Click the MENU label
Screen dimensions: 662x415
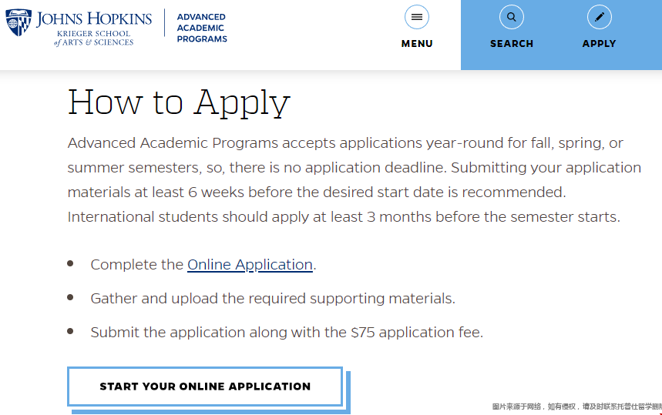point(417,43)
